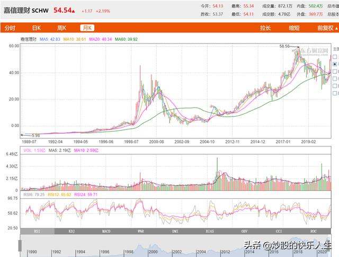339x257 pixels.
Task: Click the RSI24: 59.71 label
Action: tap(86, 194)
